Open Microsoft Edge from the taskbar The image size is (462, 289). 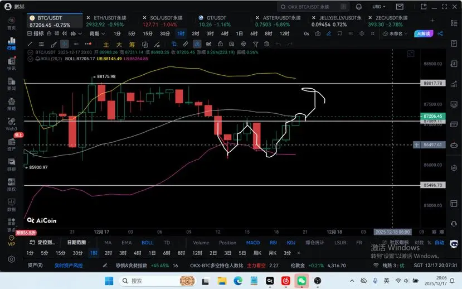[x=238, y=281]
